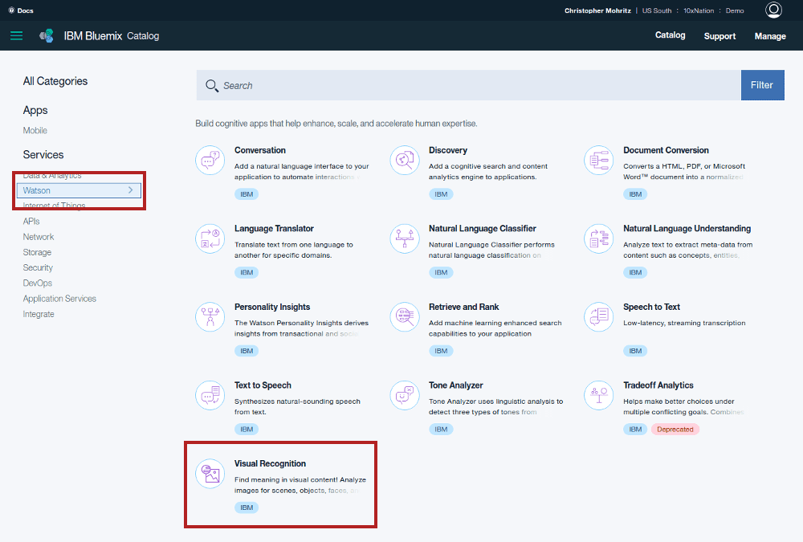Click the Docs icon in top bar
The height and width of the screenshot is (542, 803).
(11, 10)
